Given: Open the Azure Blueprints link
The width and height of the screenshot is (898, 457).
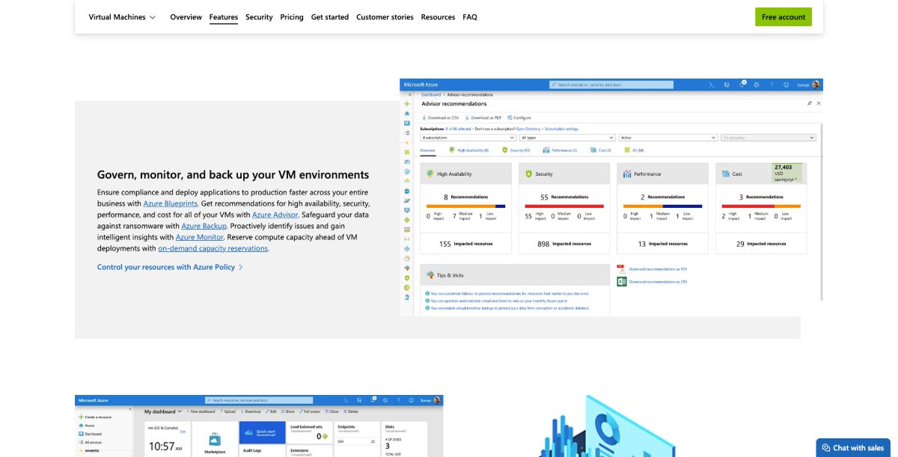Looking at the screenshot, I should 171,203.
